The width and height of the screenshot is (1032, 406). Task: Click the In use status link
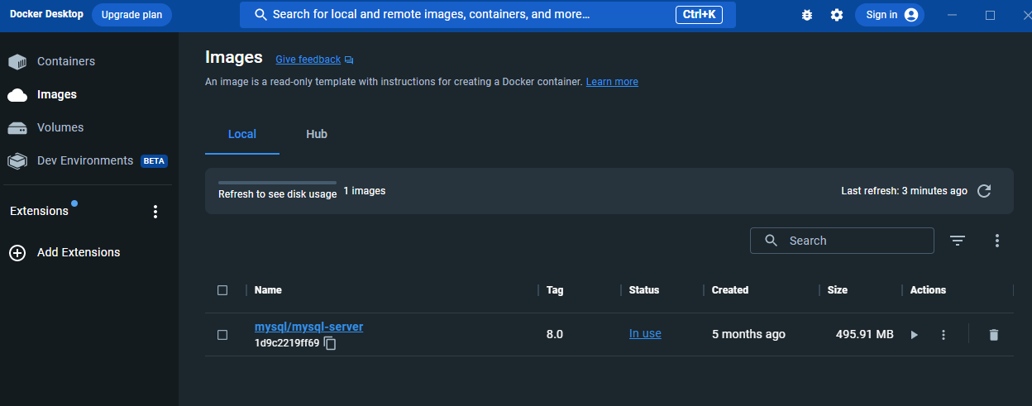click(x=645, y=334)
